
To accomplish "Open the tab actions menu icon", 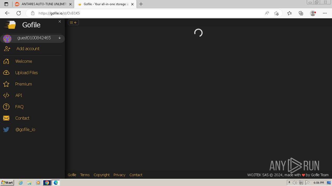I will click(x=6, y=4).
